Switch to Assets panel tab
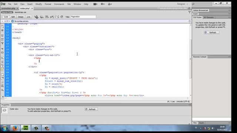 201,123
